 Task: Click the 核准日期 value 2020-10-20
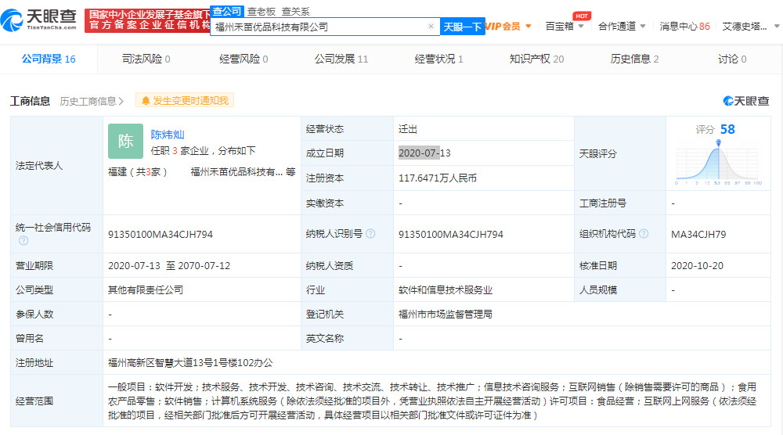(697, 266)
